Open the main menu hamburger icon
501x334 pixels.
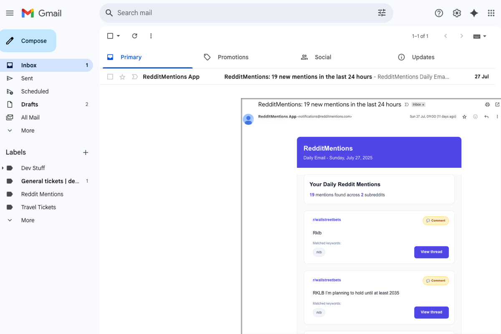point(10,13)
